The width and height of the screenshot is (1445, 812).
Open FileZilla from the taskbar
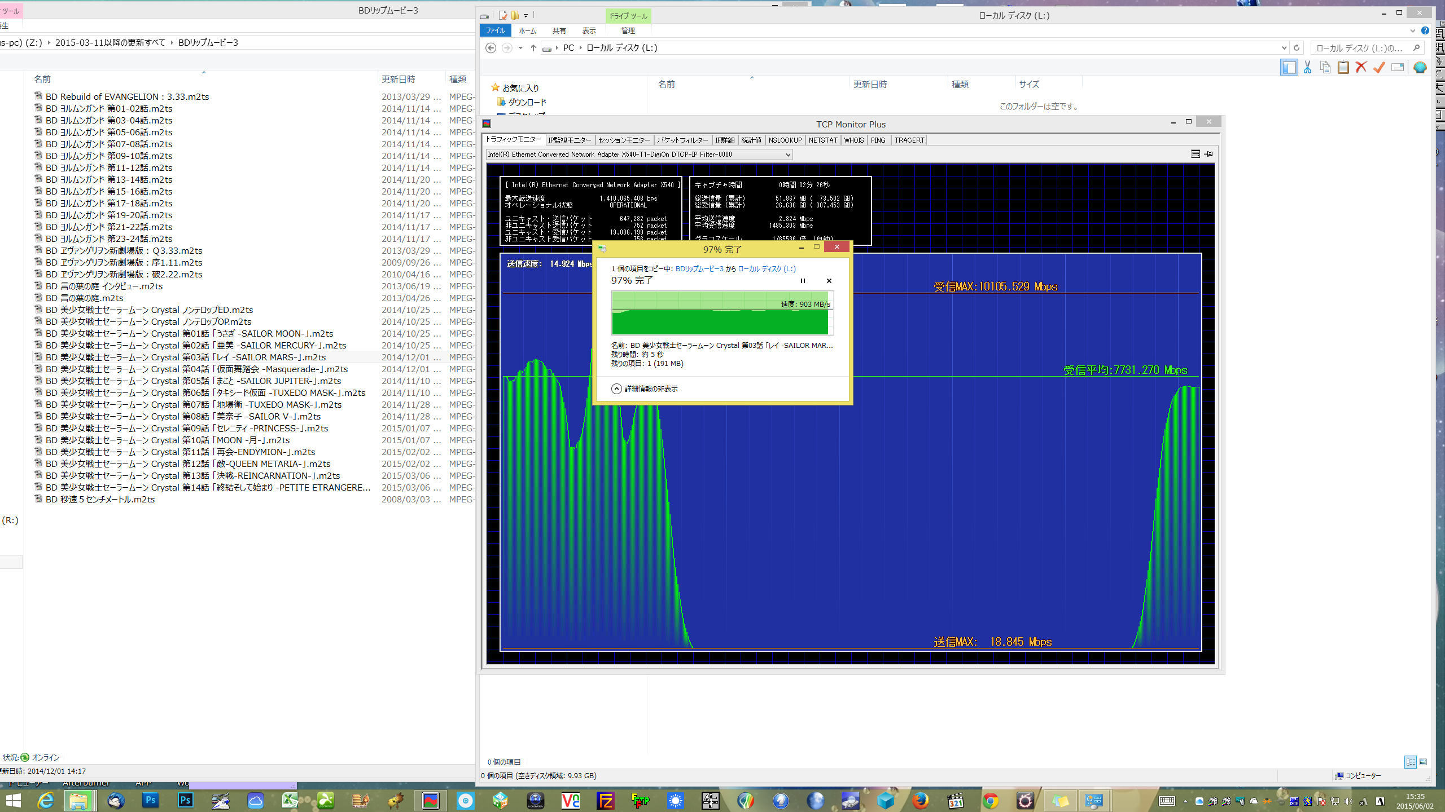click(605, 800)
